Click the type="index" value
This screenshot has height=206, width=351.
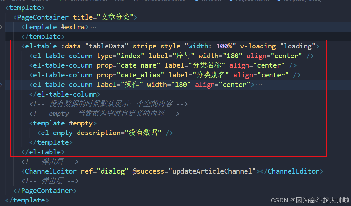131,56
